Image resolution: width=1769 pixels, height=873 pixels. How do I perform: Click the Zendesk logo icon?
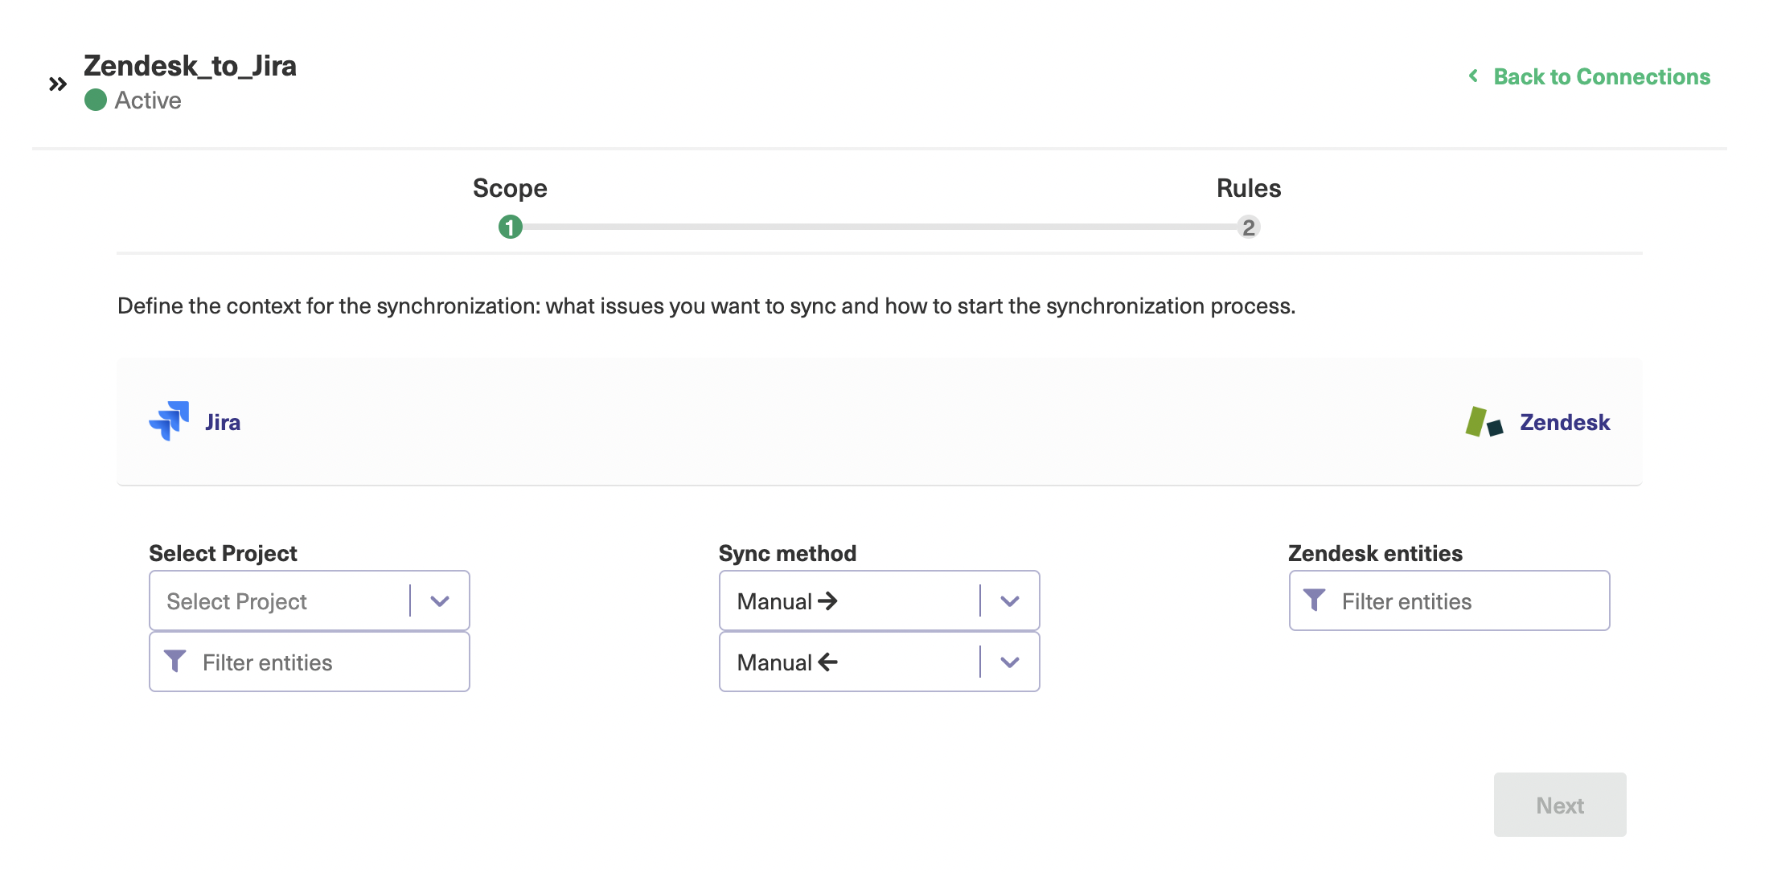click(1484, 422)
